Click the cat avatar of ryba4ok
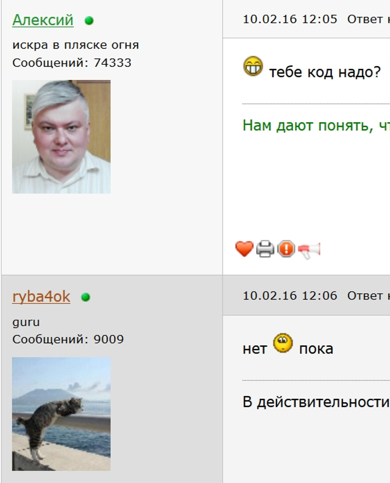The height and width of the screenshot is (483, 390). pos(61,414)
